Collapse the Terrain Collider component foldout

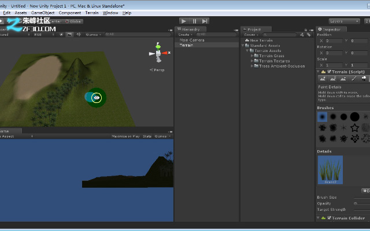318,218
